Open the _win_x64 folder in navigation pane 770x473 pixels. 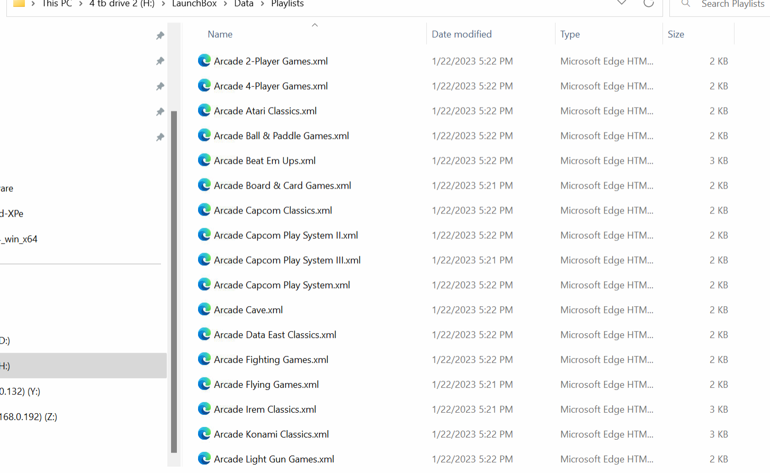(x=19, y=239)
